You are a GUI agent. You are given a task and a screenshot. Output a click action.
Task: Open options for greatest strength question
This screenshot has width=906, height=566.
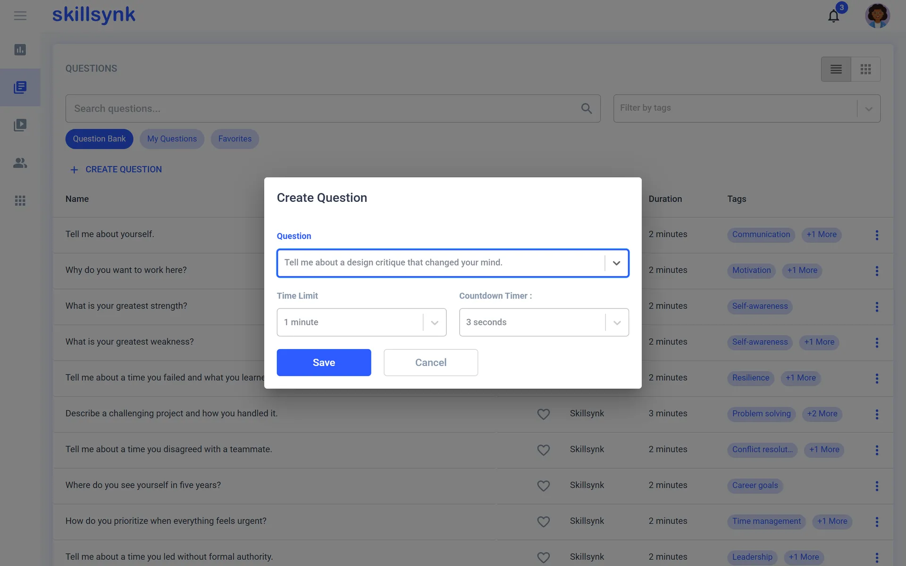pos(877,307)
